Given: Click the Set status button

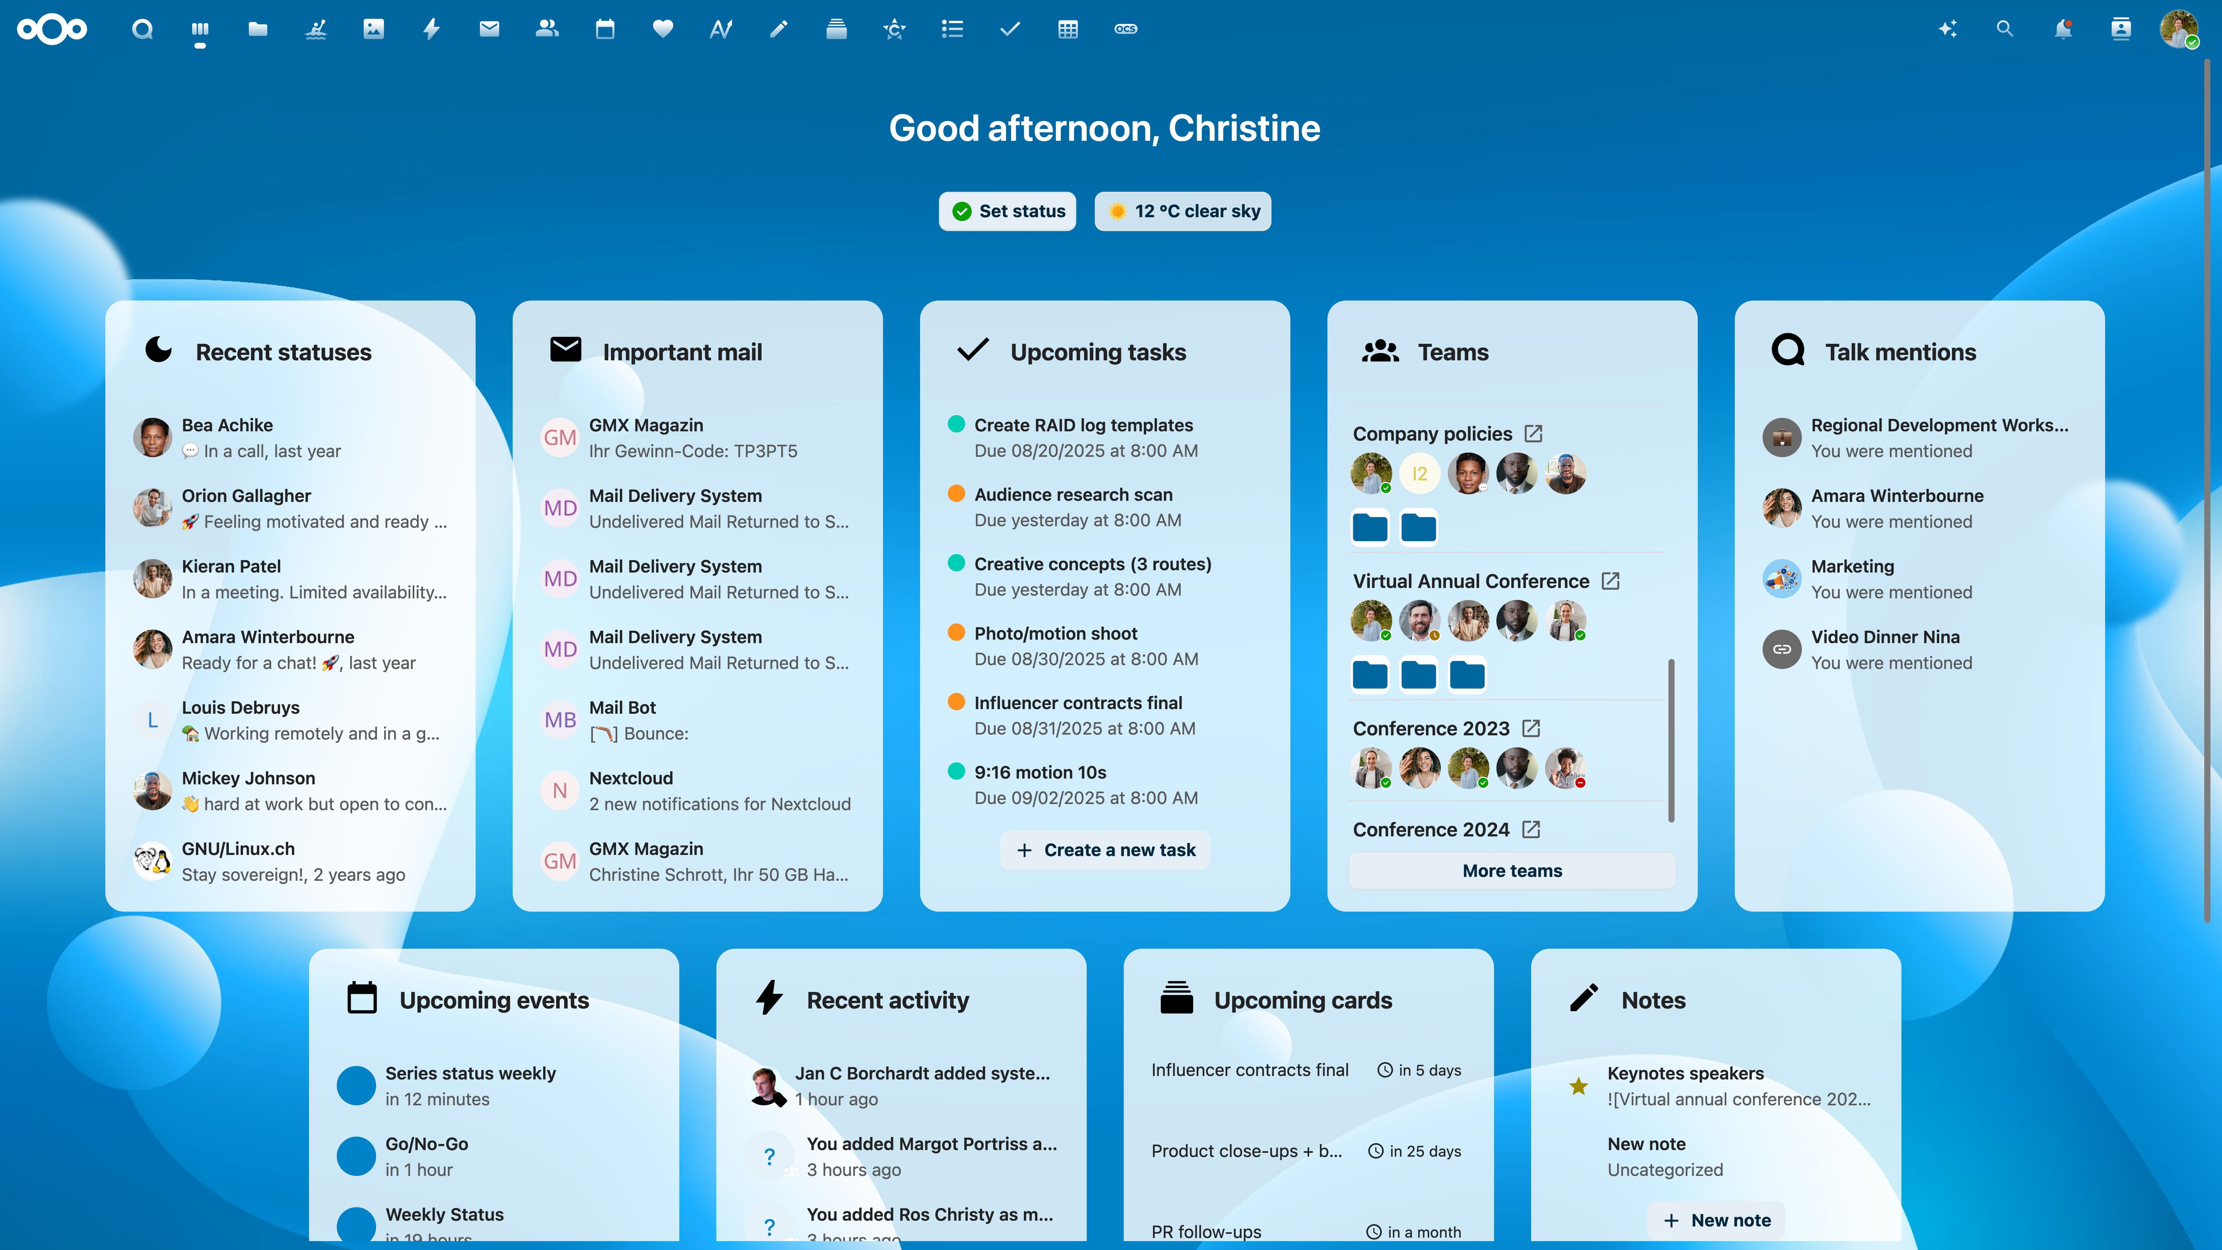Looking at the screenshot, I should pos(1008,211).
